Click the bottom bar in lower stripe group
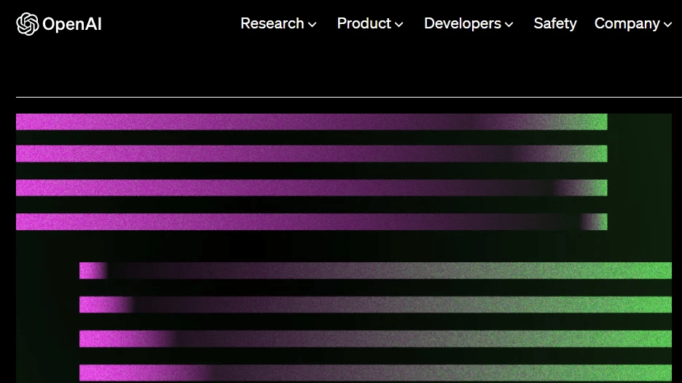 click(375, 373)
